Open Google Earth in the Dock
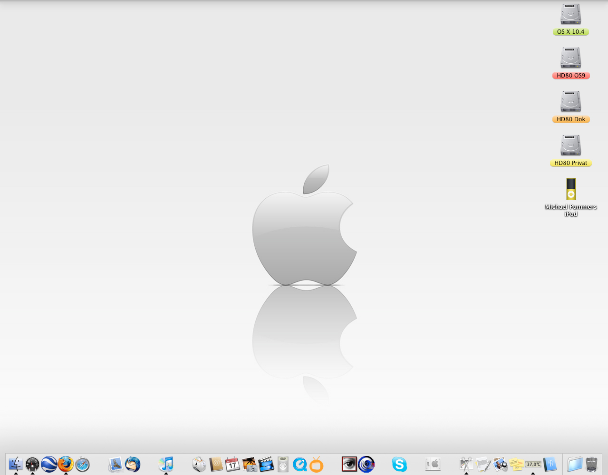 pyautogui.click(x=49, y=464)
